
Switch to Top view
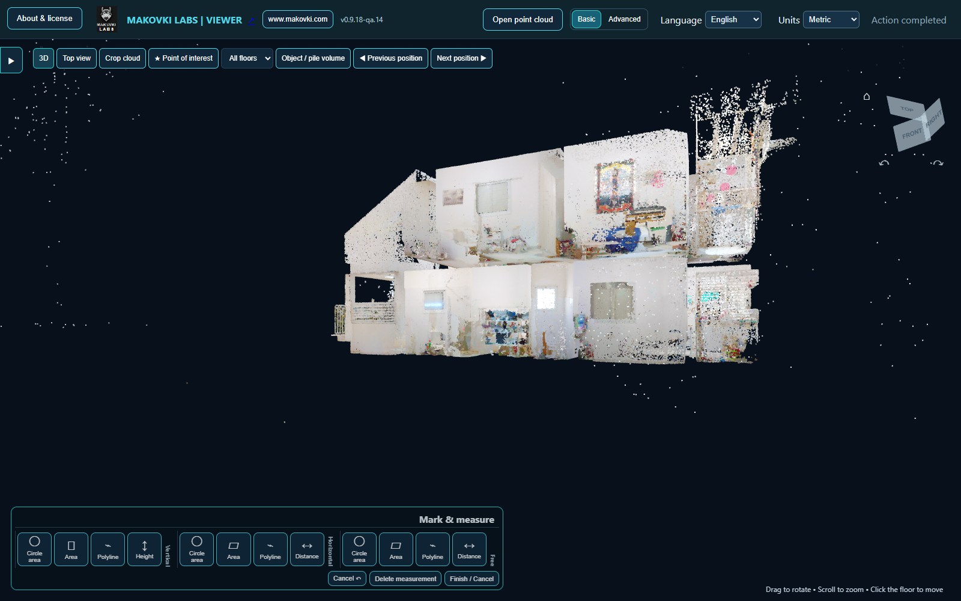[x=76, y=58]
